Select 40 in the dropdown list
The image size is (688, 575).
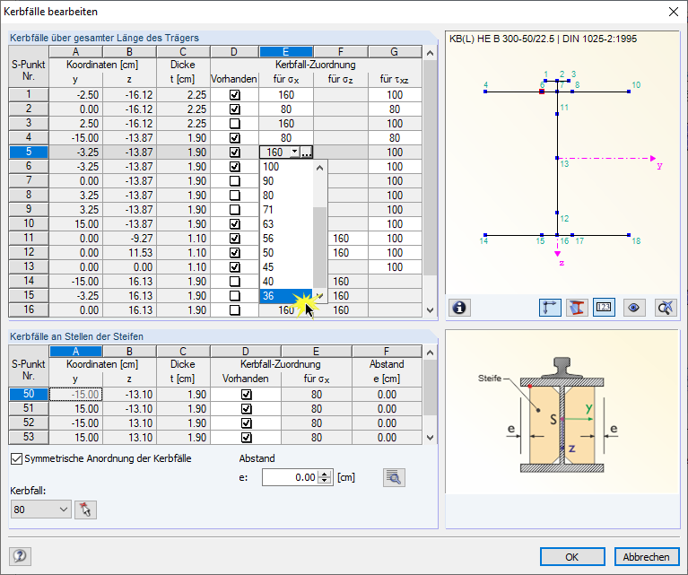click(x=287, y=282)
